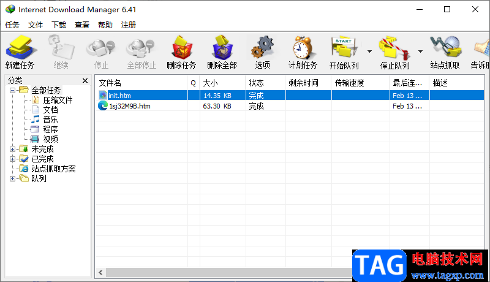Sort by the 传输速度 column header

(360, 83)
